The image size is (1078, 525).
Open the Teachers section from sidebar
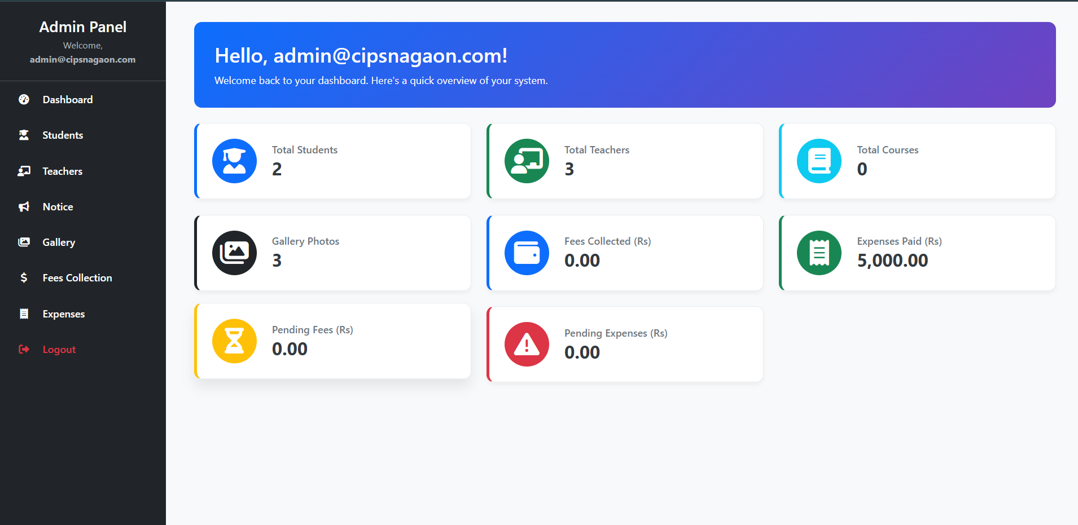(62, 171)
